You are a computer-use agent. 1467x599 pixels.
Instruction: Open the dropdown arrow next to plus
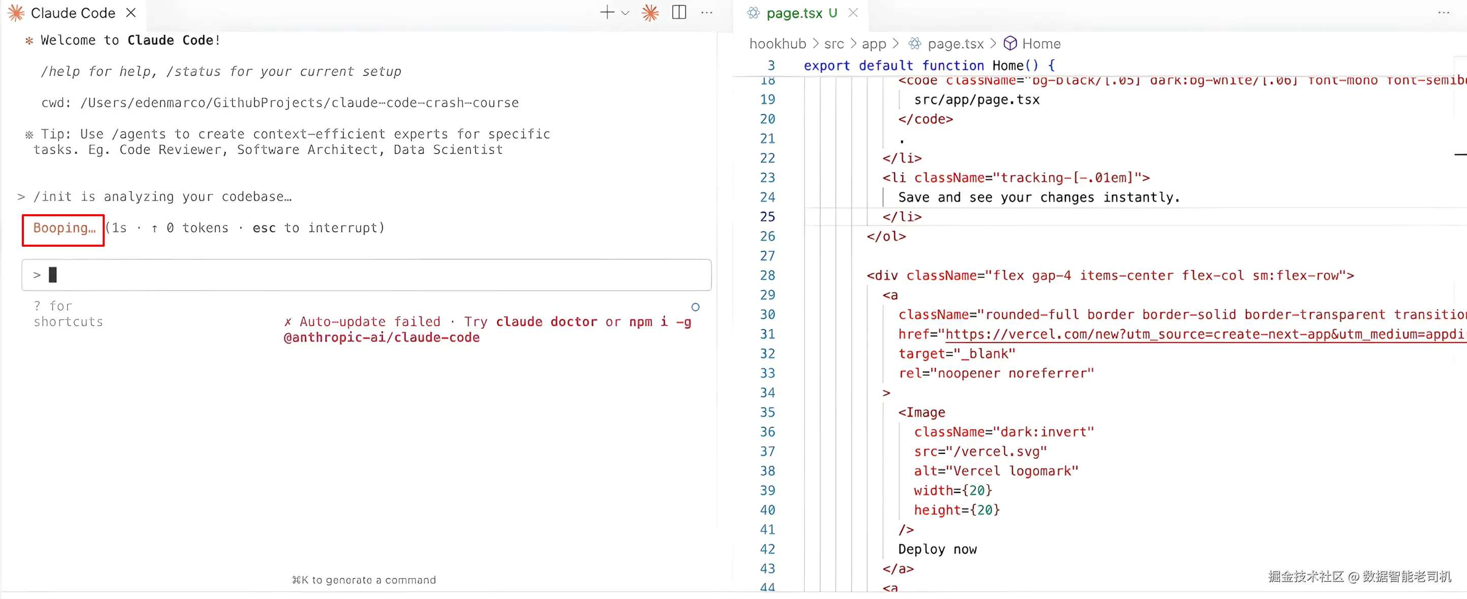point(625,13)
